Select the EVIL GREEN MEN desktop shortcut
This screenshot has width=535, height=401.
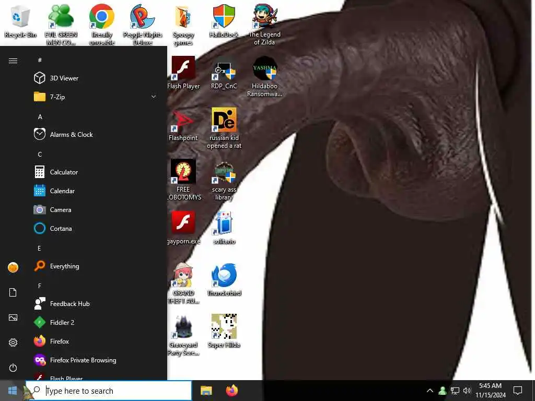tap(61, 25)
